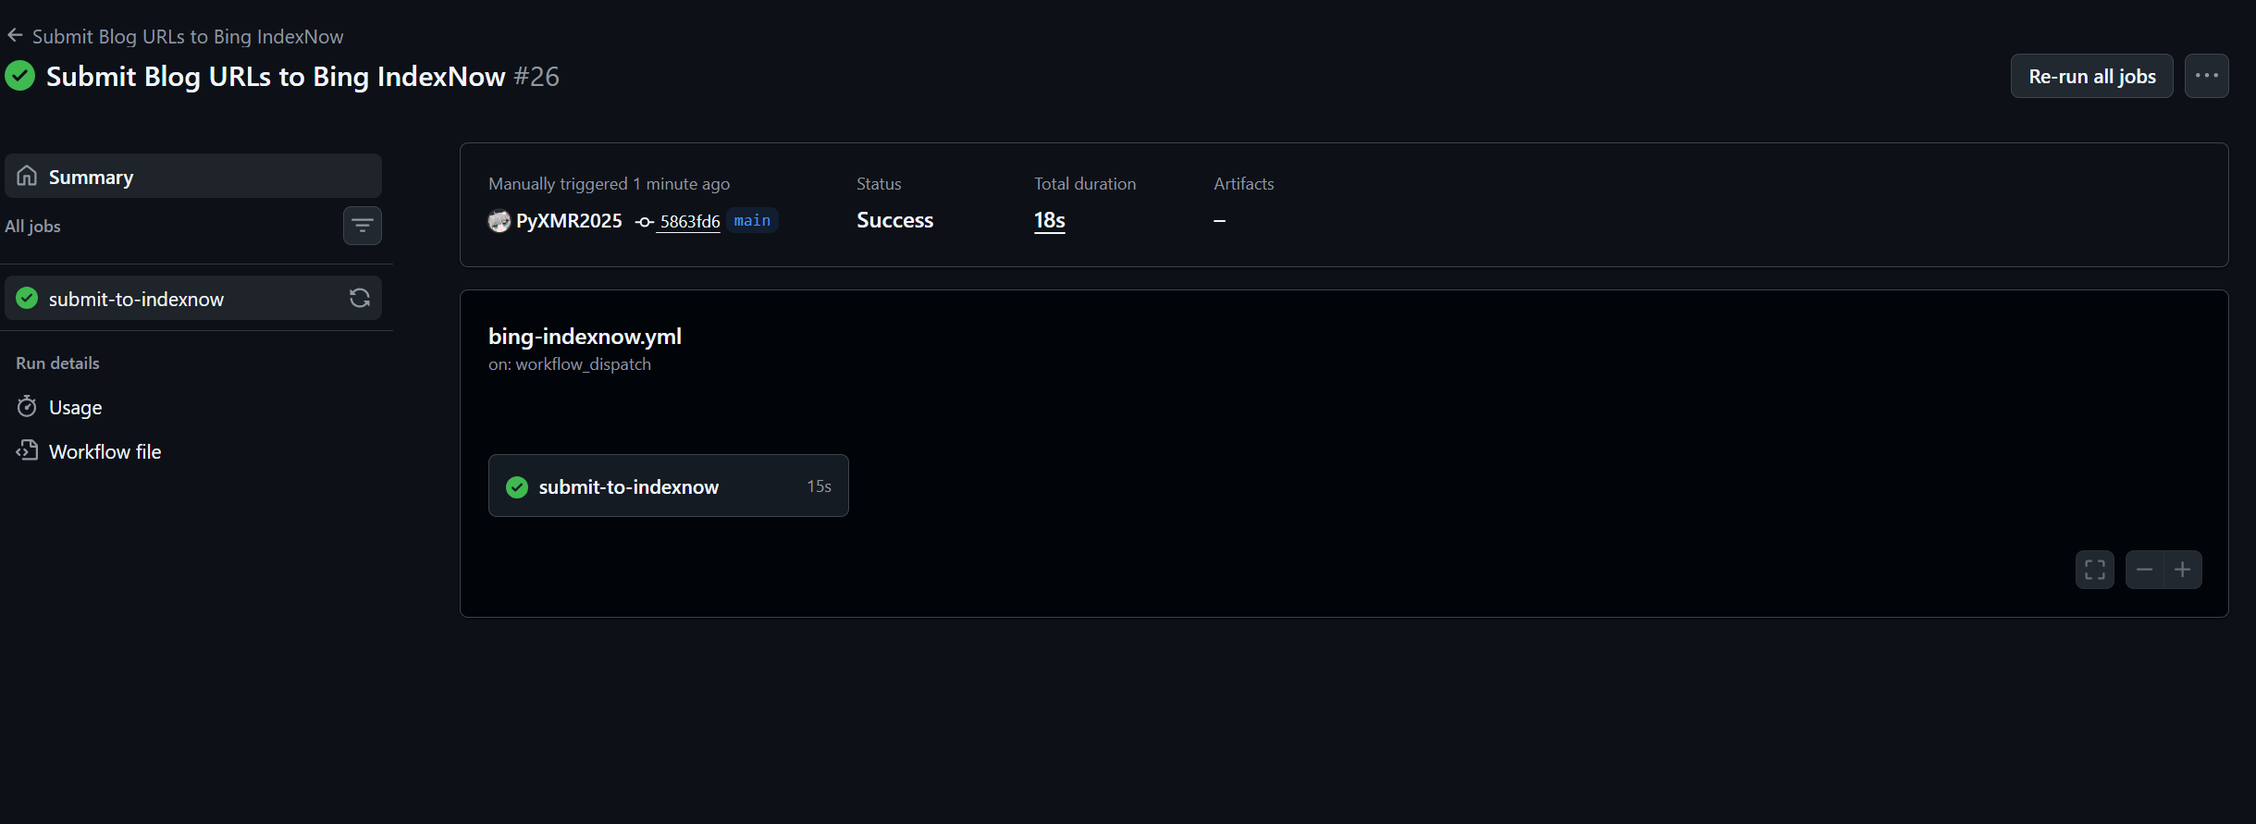Open PyXMR2025 user profile link
Image resolution: width=2256 pixels, height=824 pixels.
(x=569, y=221)
